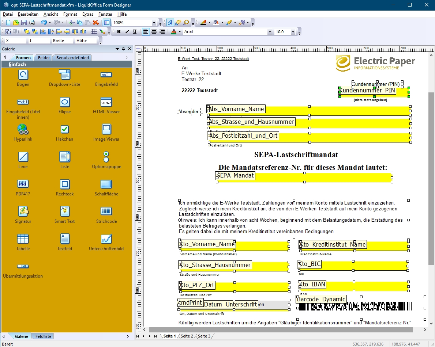The width and height of the screenshot is (435, 347).
Task: Switch to the Benutzerdefiniert gallery tab
Action: (73, 58)
